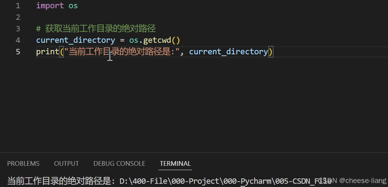This screenshot has height=187, width=388.
Task: Select line number 3 in the gutter
Action: click(x=18, y=29)
